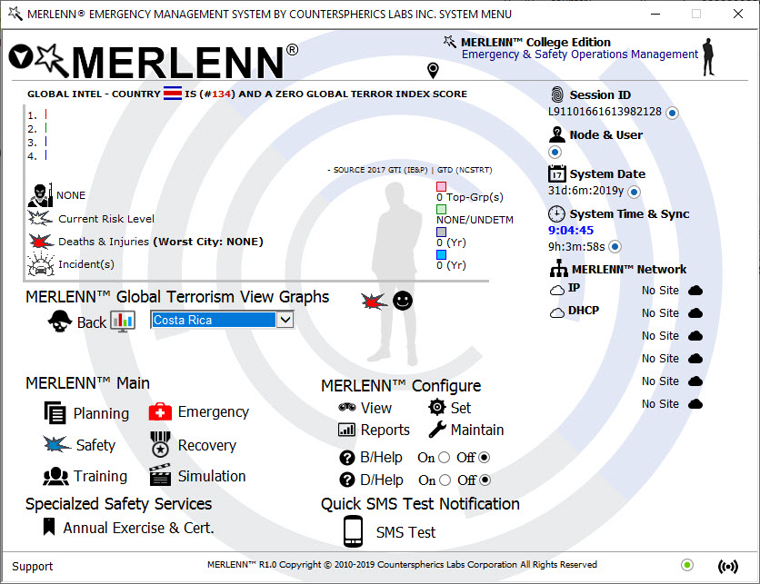Open the Emergency module
This screenshot has height=584, width=760.
point(214,411)
